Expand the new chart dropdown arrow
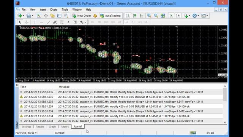The height and width of the screenshot is (137, 243). pos(24,16)
